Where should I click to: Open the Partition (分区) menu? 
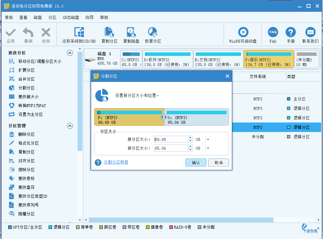tap(52, 18)
